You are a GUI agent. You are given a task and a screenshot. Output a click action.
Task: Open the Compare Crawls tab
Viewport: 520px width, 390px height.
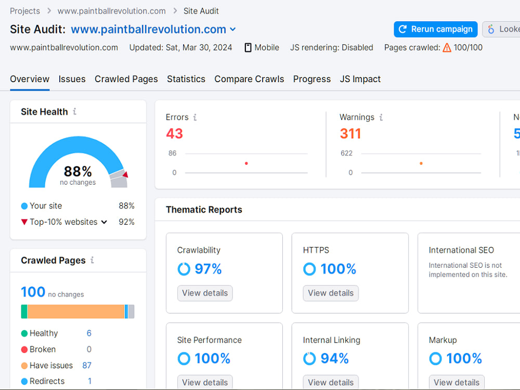pyautogui.click(x=249, y=79)
